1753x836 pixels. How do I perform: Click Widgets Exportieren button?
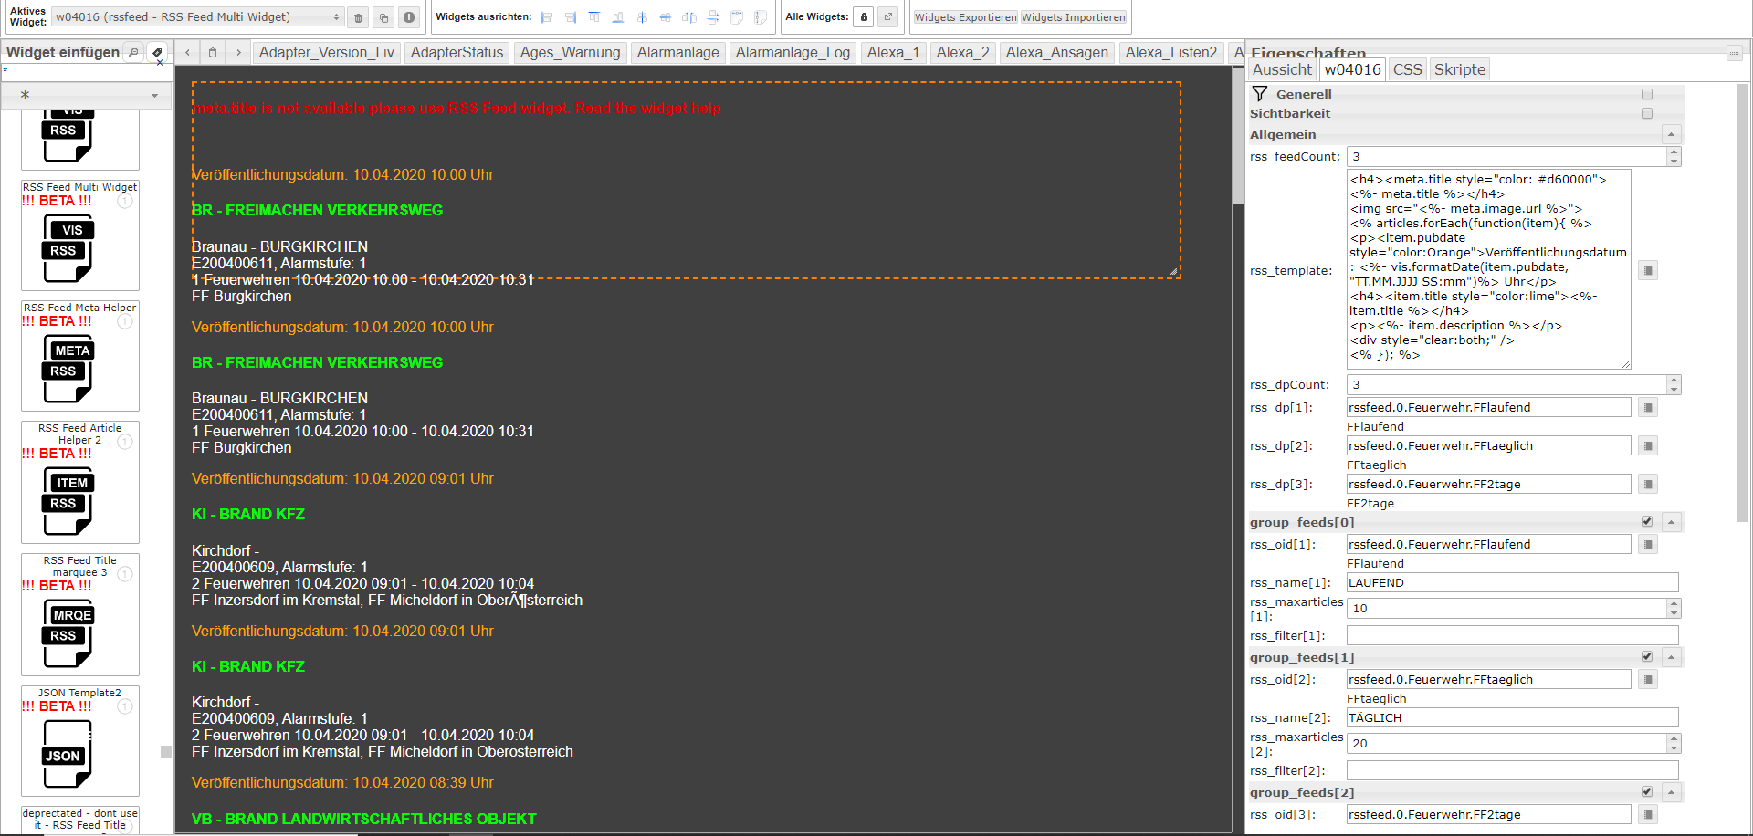click(x=965, y=17)
